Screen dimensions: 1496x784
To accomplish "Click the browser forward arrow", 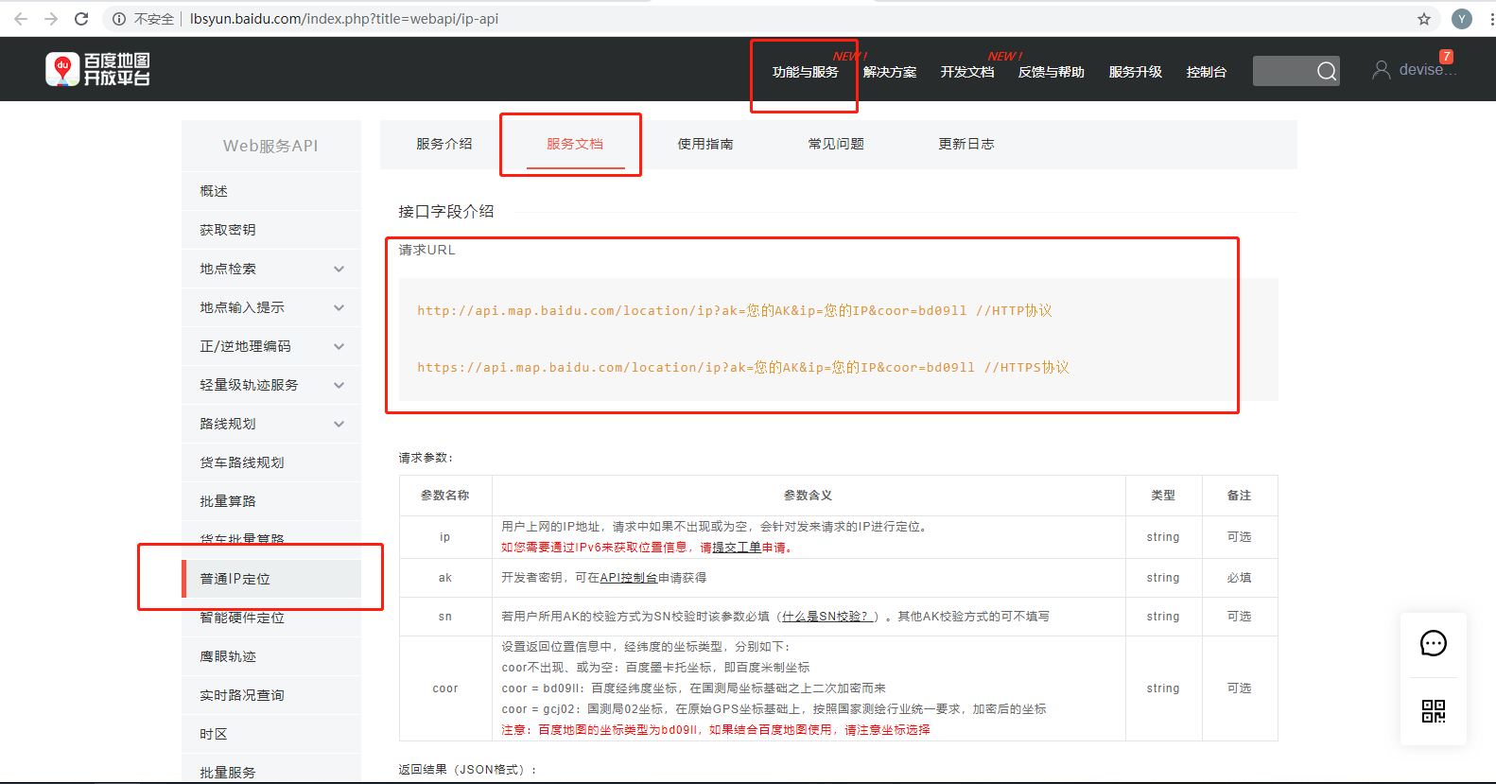I will point(51,19).
